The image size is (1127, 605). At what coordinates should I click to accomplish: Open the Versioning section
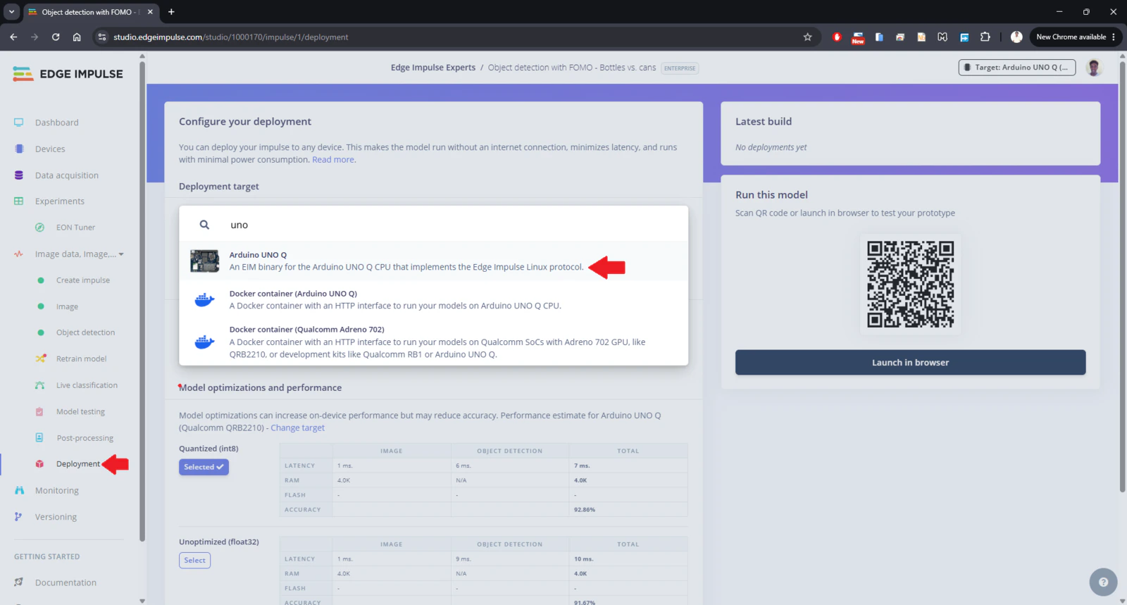pyautogui.click(x=56, y=516)
